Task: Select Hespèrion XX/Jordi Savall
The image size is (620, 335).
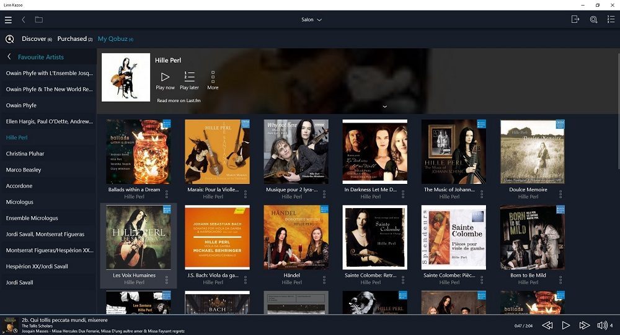Action: point(48,266)
